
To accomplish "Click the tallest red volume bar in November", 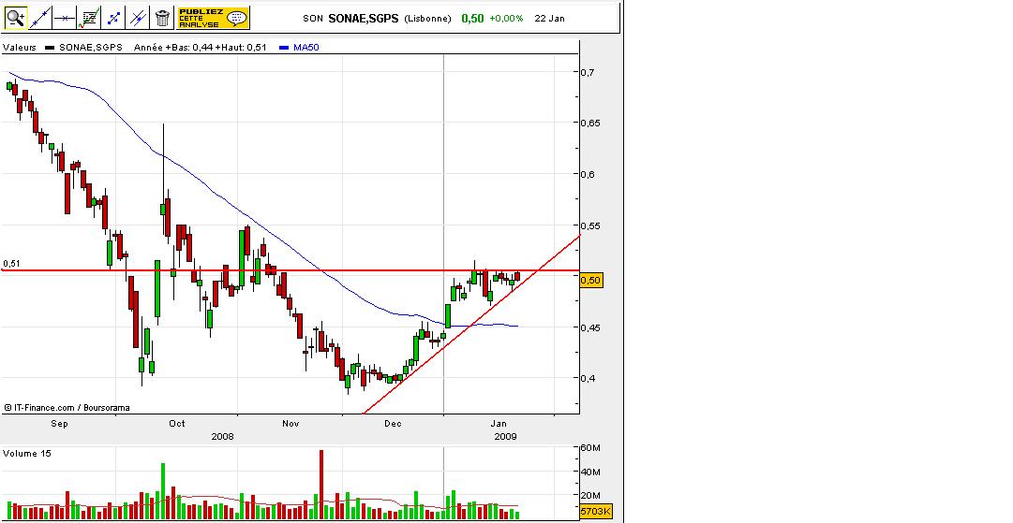I will click(321, 485).
